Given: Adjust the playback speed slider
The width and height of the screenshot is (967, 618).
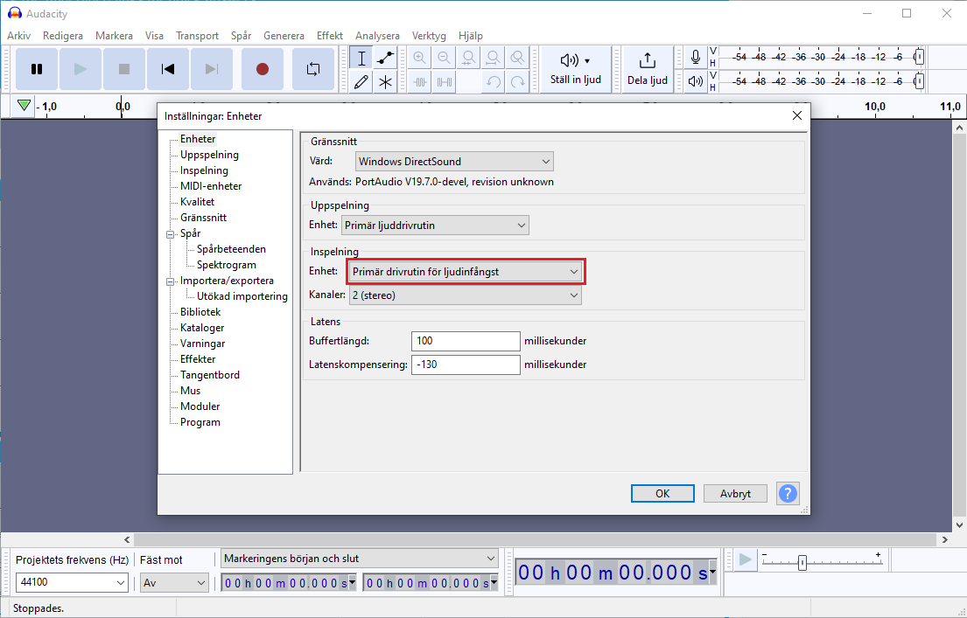Looking at the screenshot, I should coord(802,564).
